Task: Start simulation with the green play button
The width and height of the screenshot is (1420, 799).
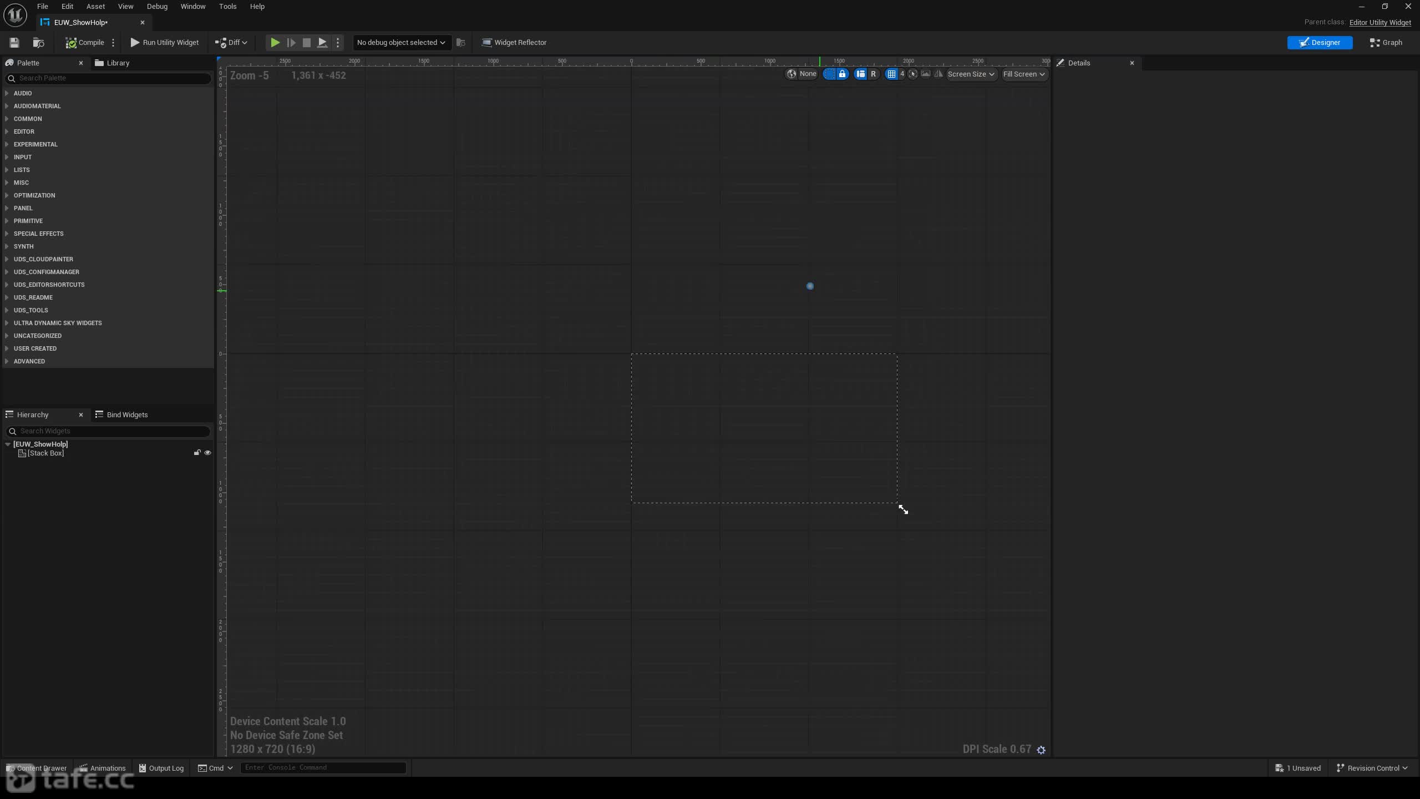Action: [275, 43]
